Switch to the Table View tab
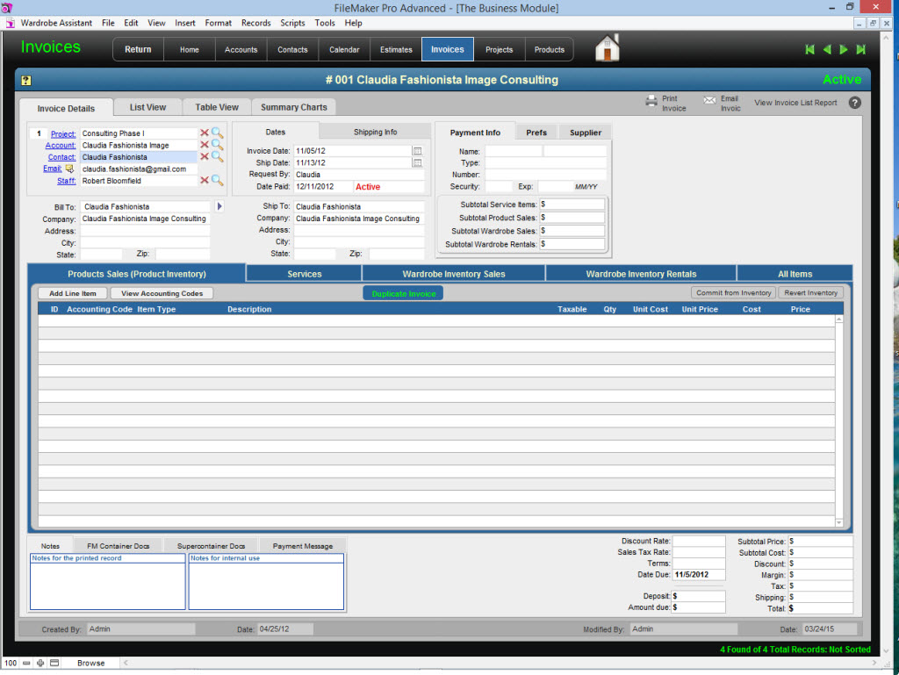899x675 pixels. click(x=217, y=107)
